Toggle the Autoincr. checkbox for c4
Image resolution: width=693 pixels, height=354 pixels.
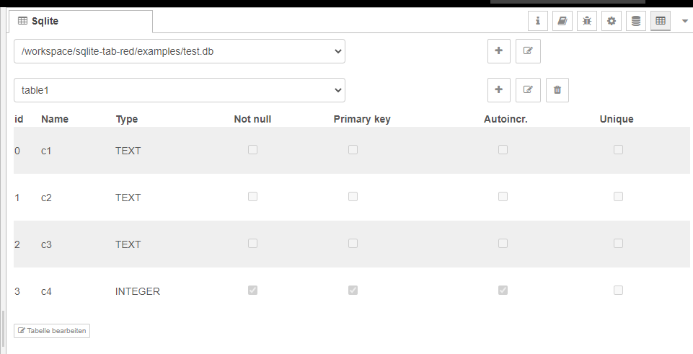click(x=503, y=291)
